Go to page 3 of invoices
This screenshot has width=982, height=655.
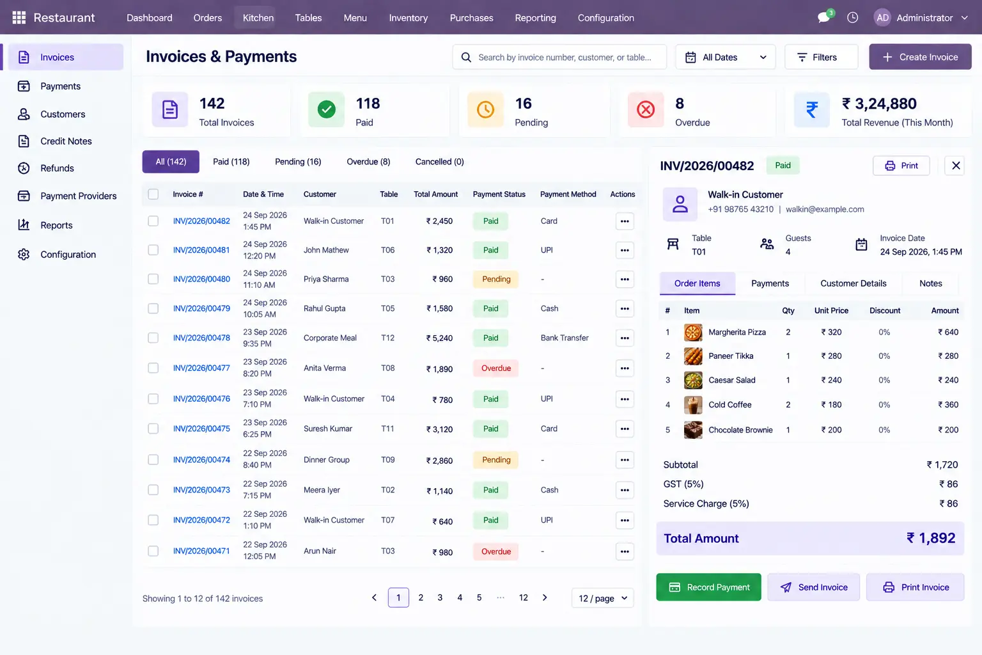[440, 597]
